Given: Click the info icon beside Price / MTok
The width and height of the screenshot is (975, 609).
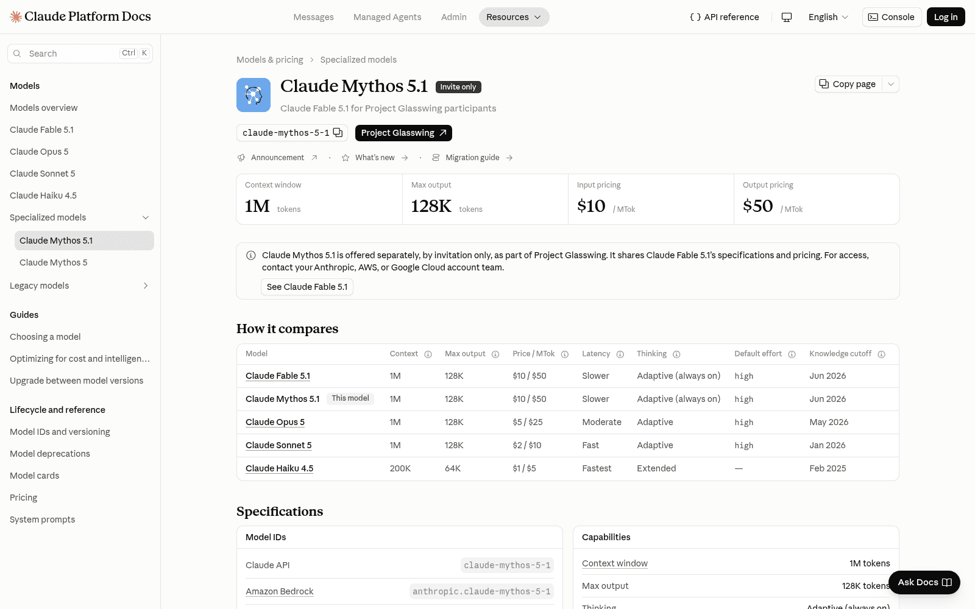Looking at the screenshot, I should point(565,354).
